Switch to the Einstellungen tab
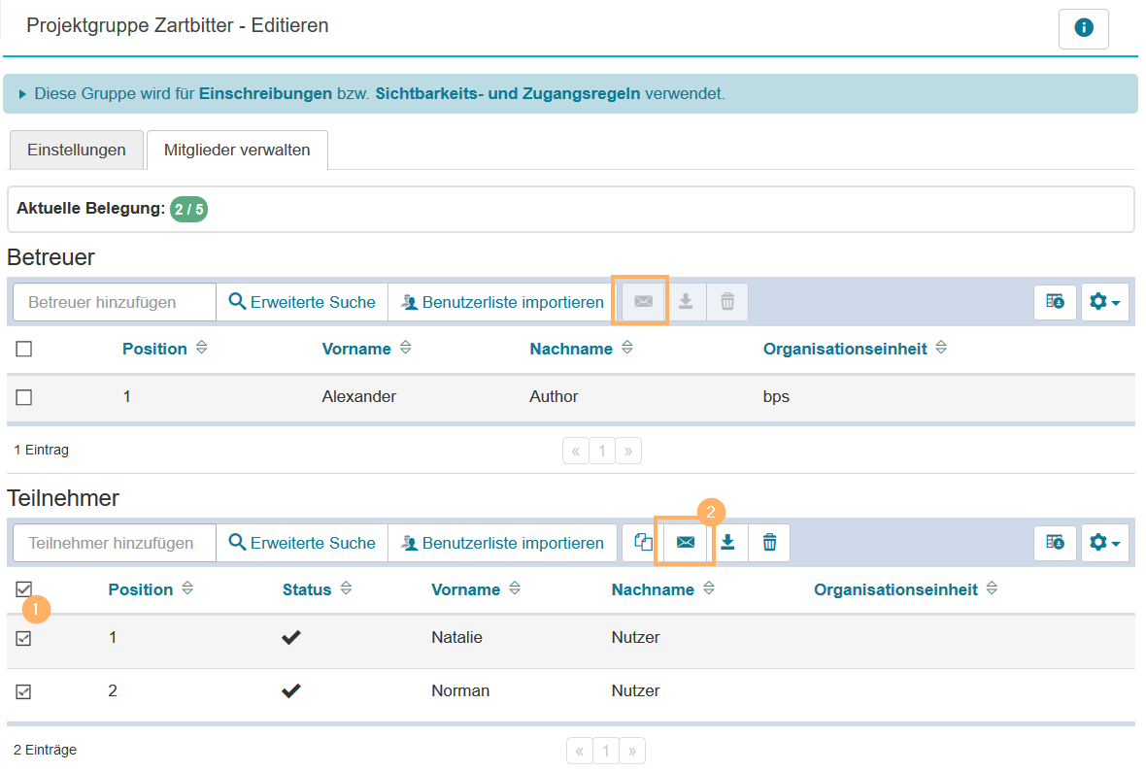This screenshot has height=772, width=1146. click(x=77, y=150)
